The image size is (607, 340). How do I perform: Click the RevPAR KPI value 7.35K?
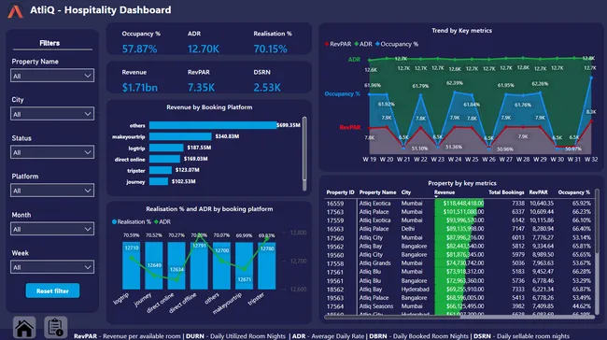coord(201,88)
